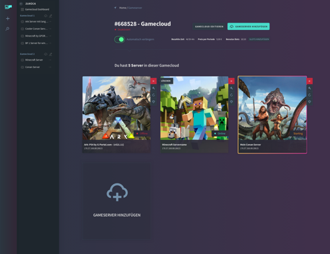Click cloud icon beside Gamecloud 2
Image resolution: width=330 pixels, height=254 pixels.
(45, 54)
